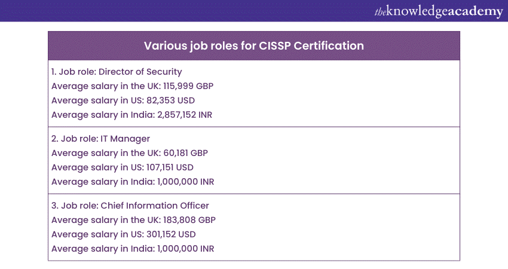508x269 pixels.
Task: Select the 2,857,152 INR India salary line
Action: 132,115
